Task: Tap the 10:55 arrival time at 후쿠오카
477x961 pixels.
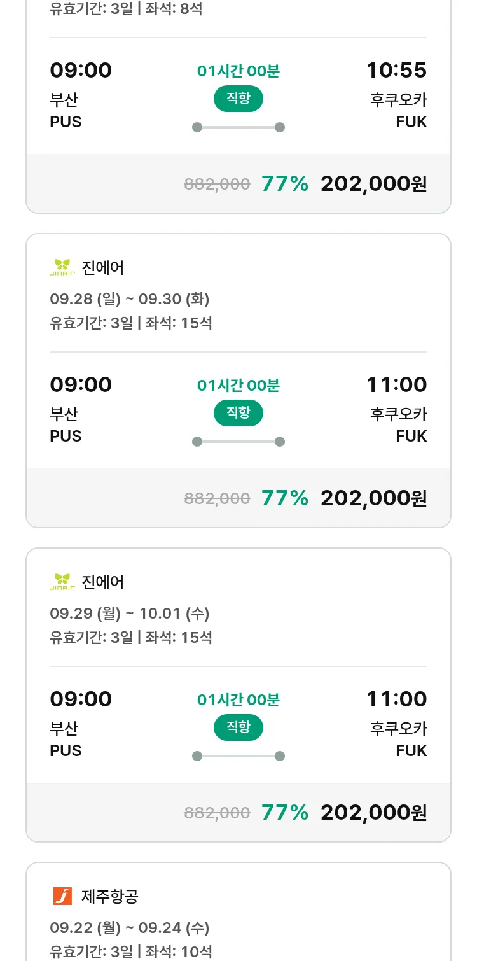Action: (x=396, y=70)
